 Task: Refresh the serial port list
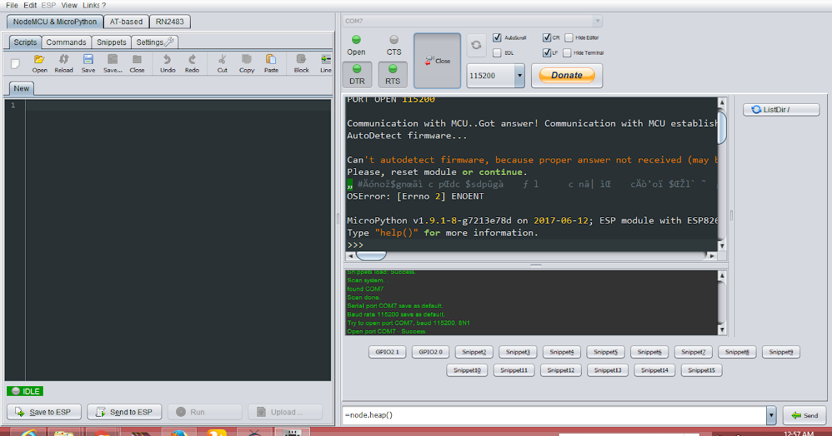click(x=476, y=45)
